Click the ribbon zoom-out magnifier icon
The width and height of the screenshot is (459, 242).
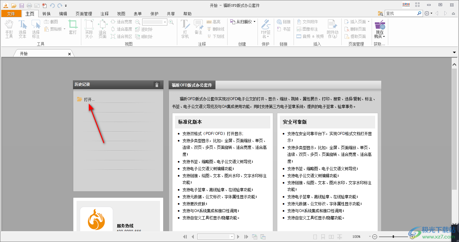(x=137, y=22)
